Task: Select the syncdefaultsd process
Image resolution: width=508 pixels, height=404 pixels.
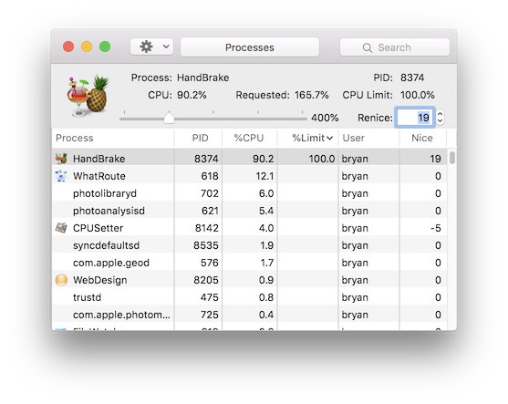Action: (107, 245)
